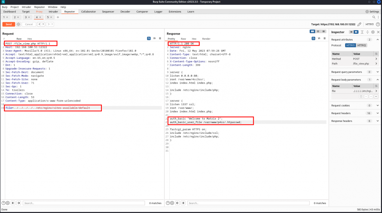Focus response pane search field
This screenshot has width=382, height=213.
pos(248,203)
